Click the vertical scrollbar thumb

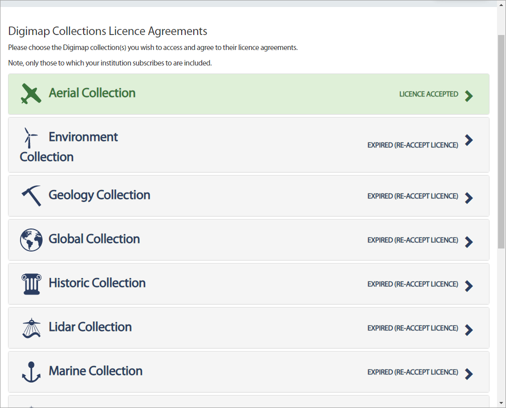pyautogui.click(x=501, y=141)
